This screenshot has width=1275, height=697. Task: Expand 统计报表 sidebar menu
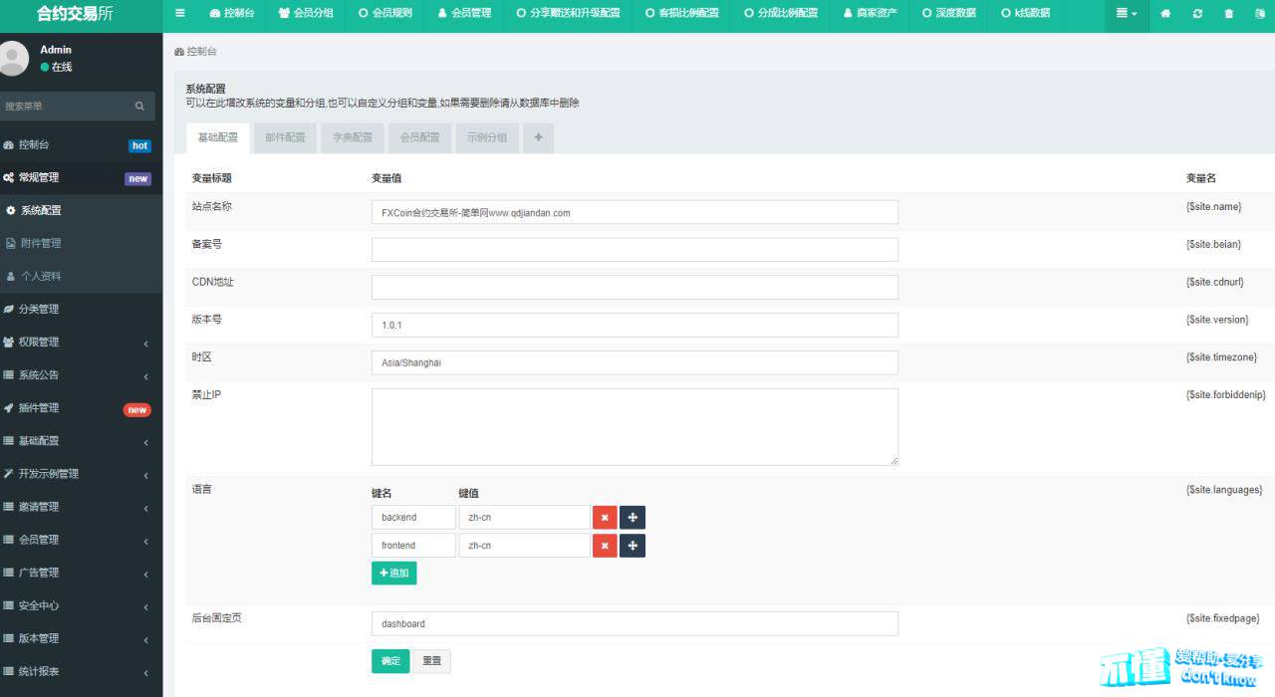(80, 671)
